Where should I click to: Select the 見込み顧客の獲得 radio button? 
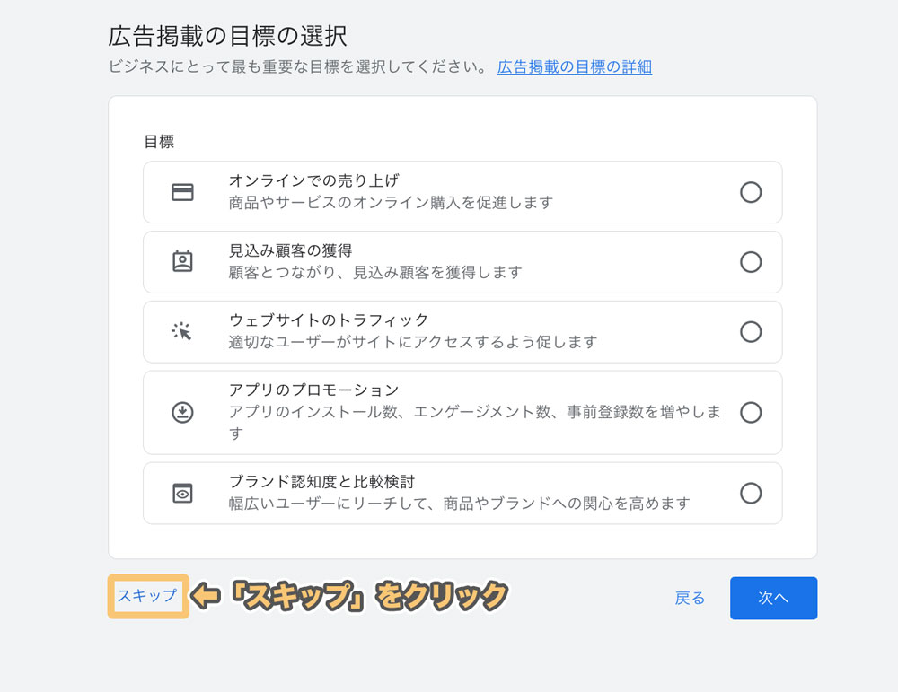(x=751, y=261)
